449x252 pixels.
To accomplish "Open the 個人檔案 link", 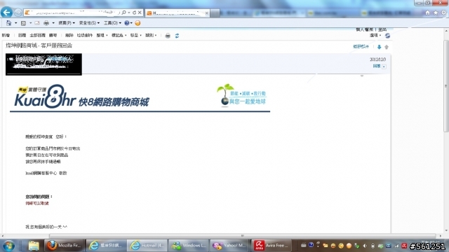I will click(x=364, y=29).
